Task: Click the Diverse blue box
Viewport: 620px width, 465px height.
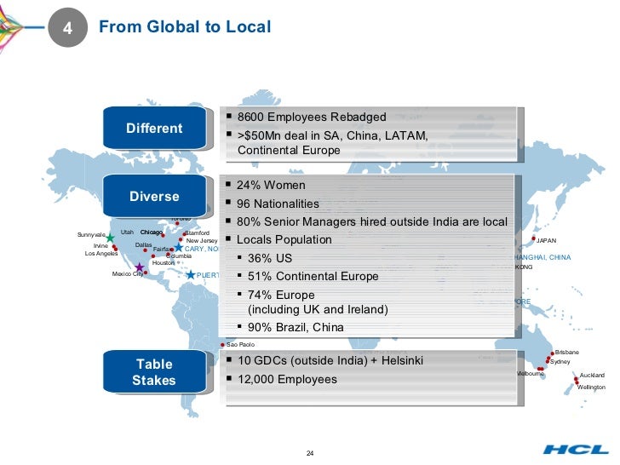Action: 155,196
